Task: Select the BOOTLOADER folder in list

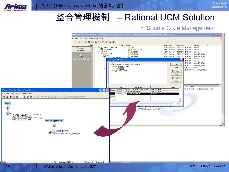Action: [x=135, y=50]
